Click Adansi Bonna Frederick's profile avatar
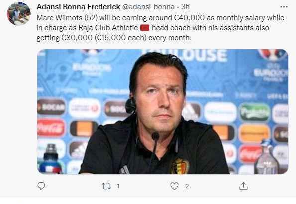This screenshot has height=204, width=296. click(x=19, y=14)
